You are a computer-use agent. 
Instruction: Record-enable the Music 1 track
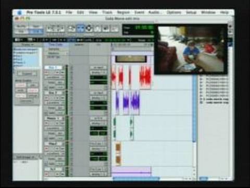click(x=46, y=123)
